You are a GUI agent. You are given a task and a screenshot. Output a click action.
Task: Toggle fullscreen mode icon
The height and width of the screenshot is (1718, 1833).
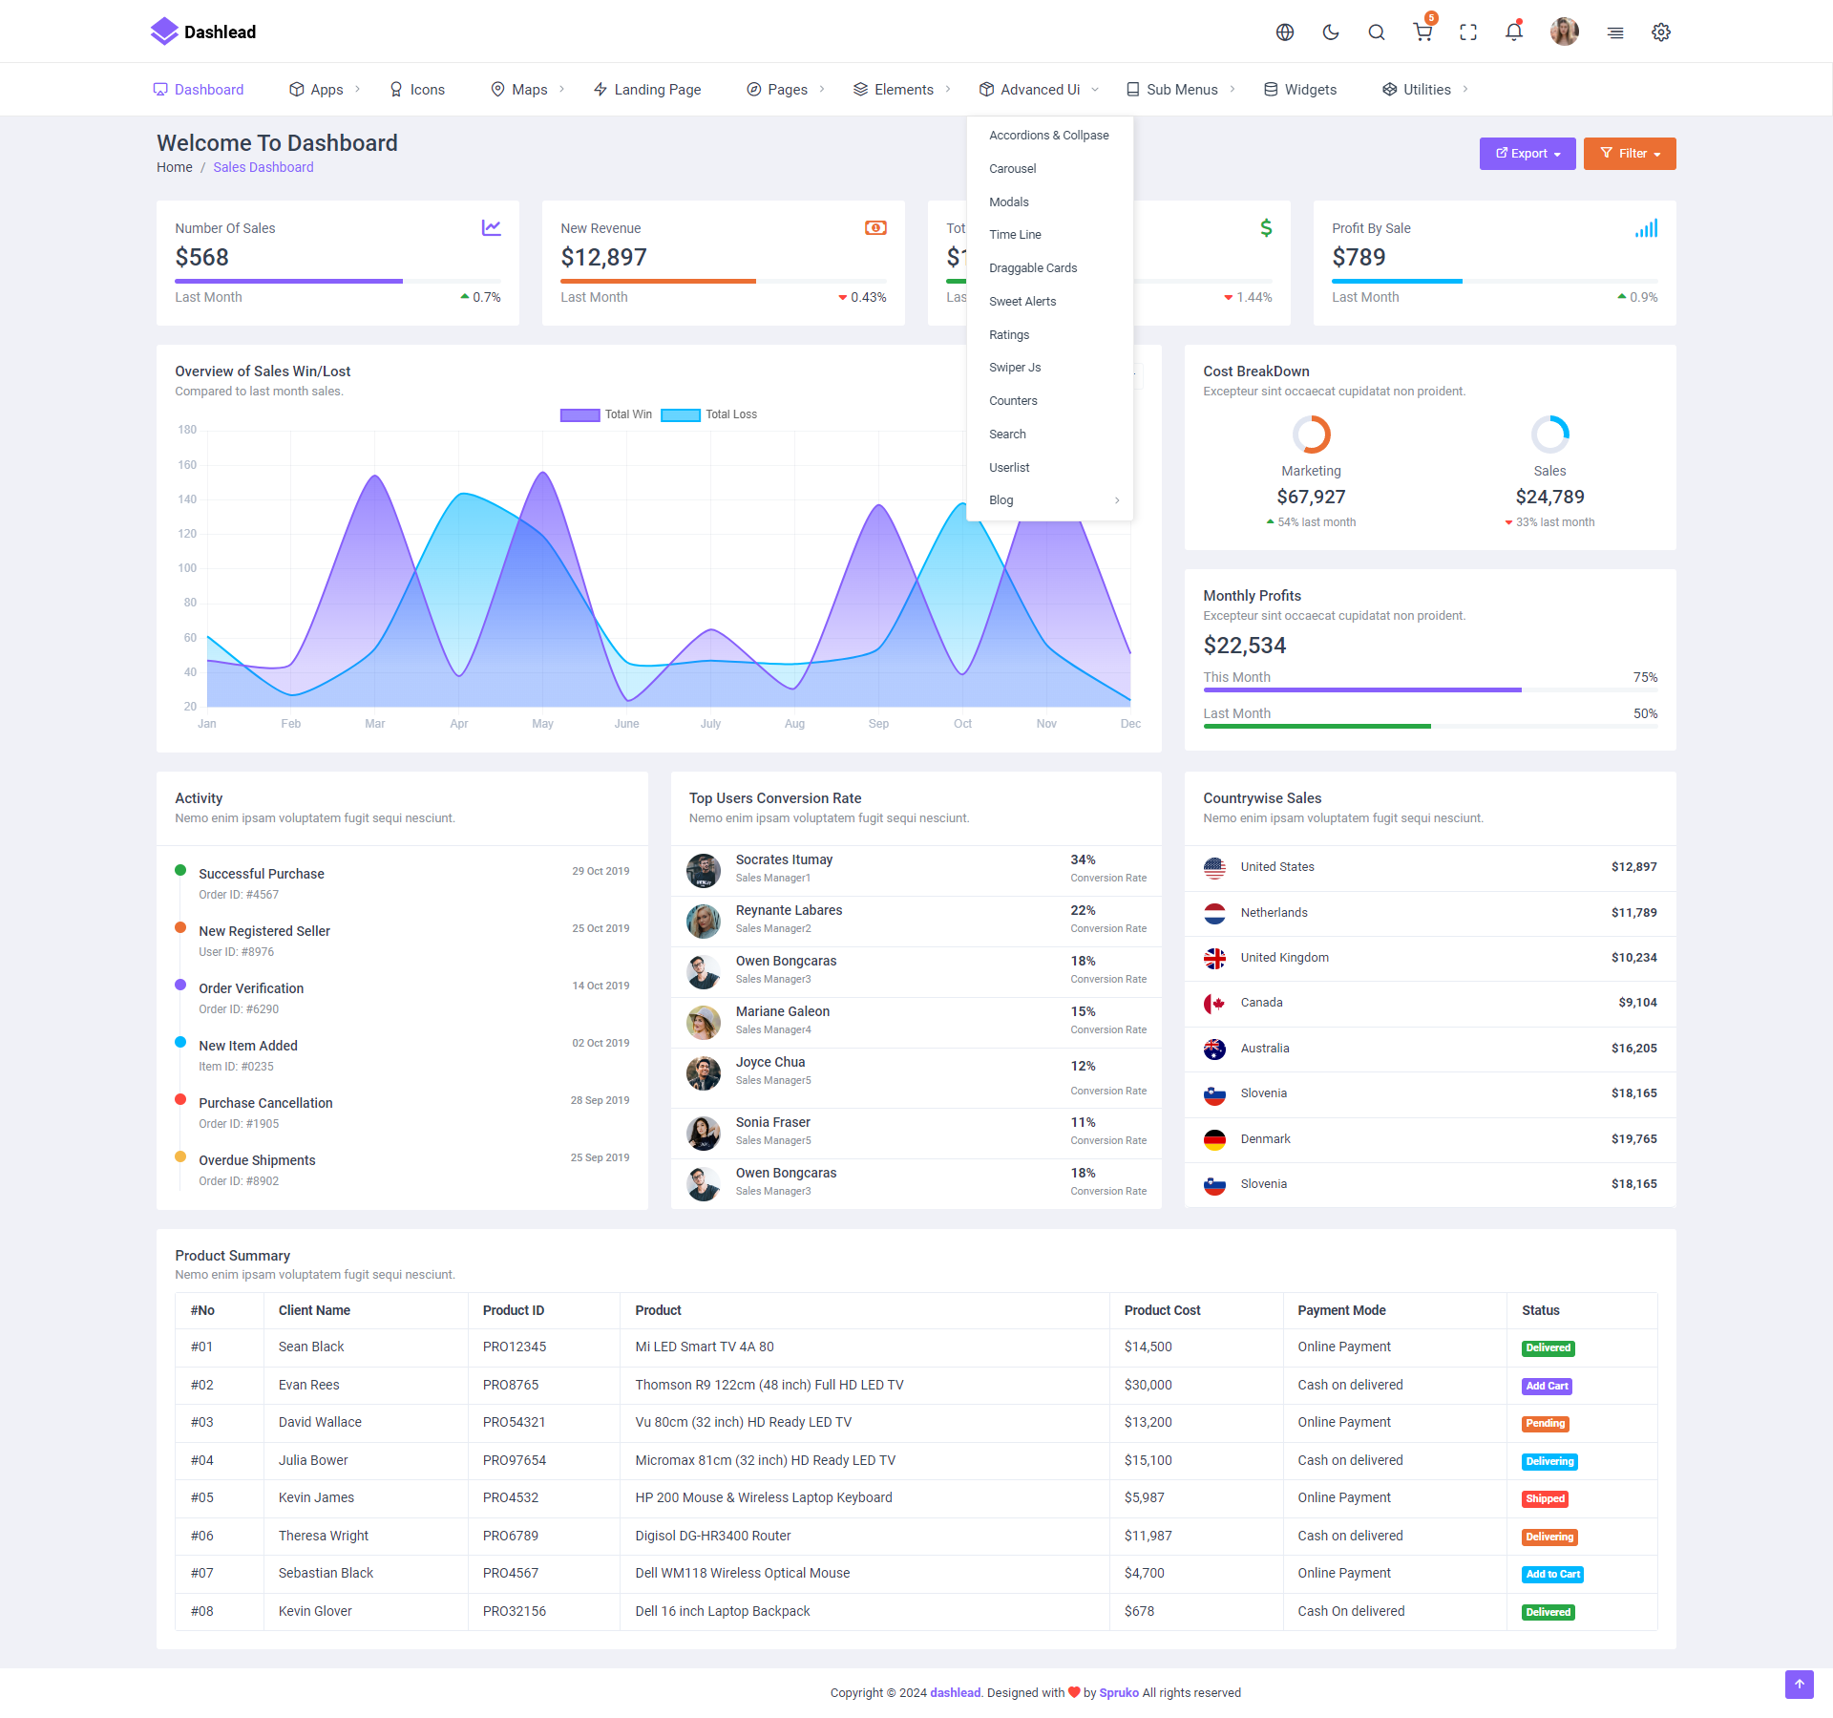click(1468, 32)
